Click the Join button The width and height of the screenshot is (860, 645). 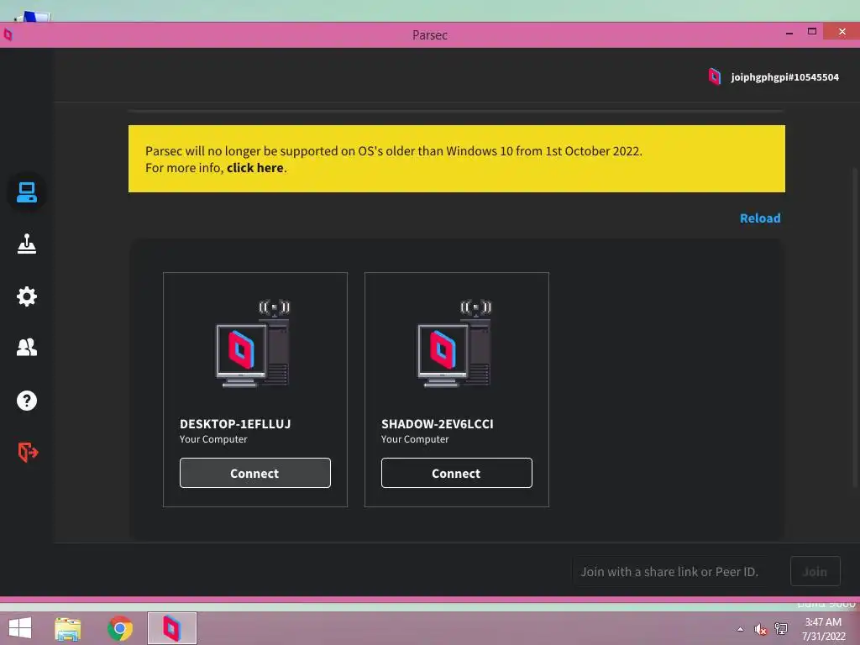[x=815, y=571]
